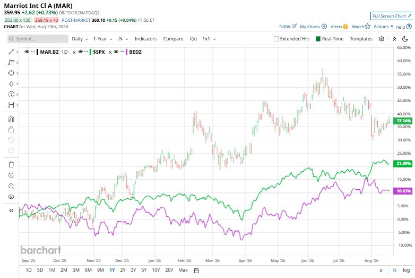415x278 pixels.
Task: Toggle the lock drawings icon
Action: click(11, 129)
